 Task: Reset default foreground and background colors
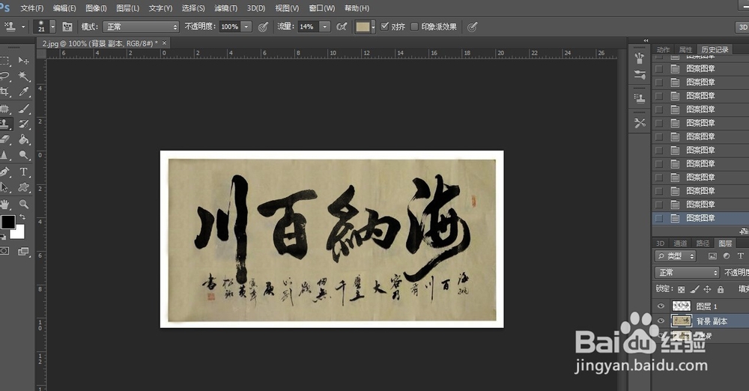tap(3, 236)
